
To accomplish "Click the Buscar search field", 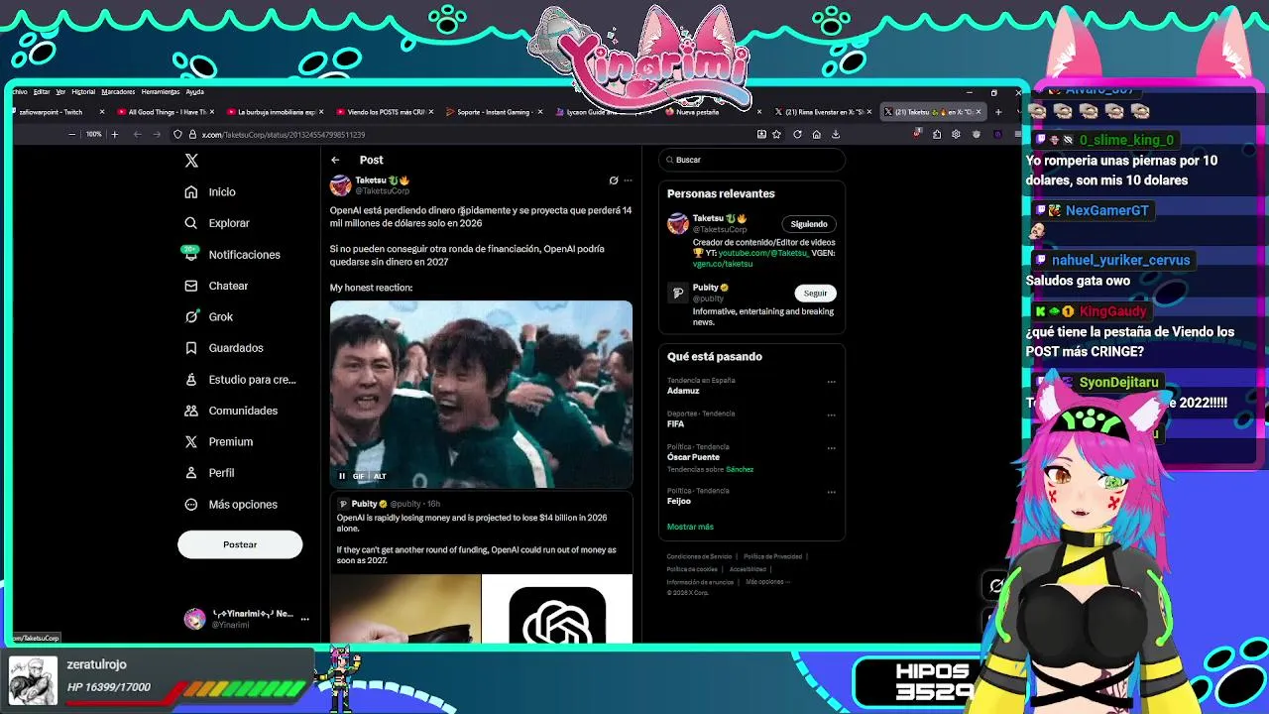I will [x=752, y=160].
